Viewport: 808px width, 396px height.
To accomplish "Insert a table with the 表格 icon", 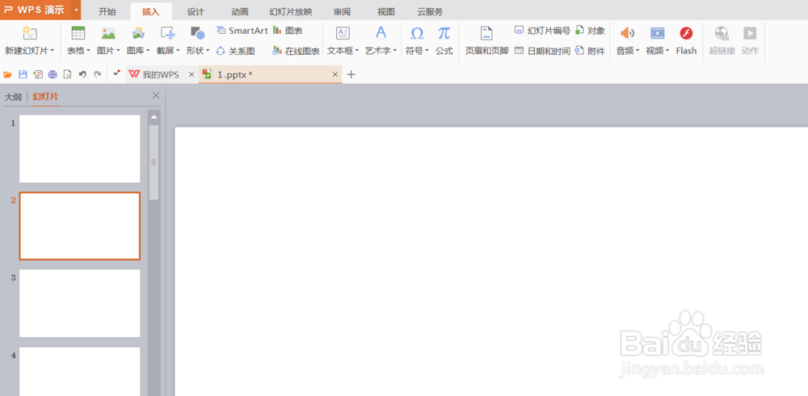I will click(x=78, y=33).
